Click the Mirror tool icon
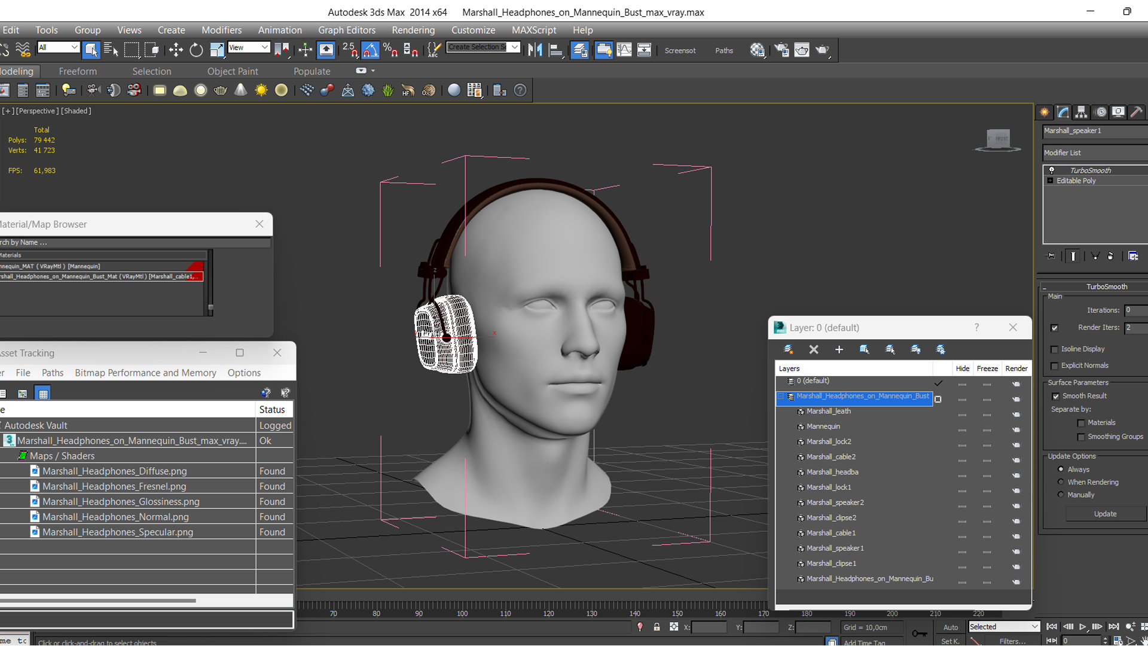The width and height of the screenshot is (1148, 646). click(535, 50)
